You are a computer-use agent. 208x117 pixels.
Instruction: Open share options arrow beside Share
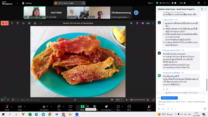87,106
